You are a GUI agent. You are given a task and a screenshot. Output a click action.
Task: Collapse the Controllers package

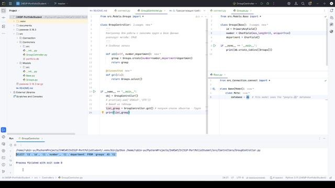[x=17, y=42]
